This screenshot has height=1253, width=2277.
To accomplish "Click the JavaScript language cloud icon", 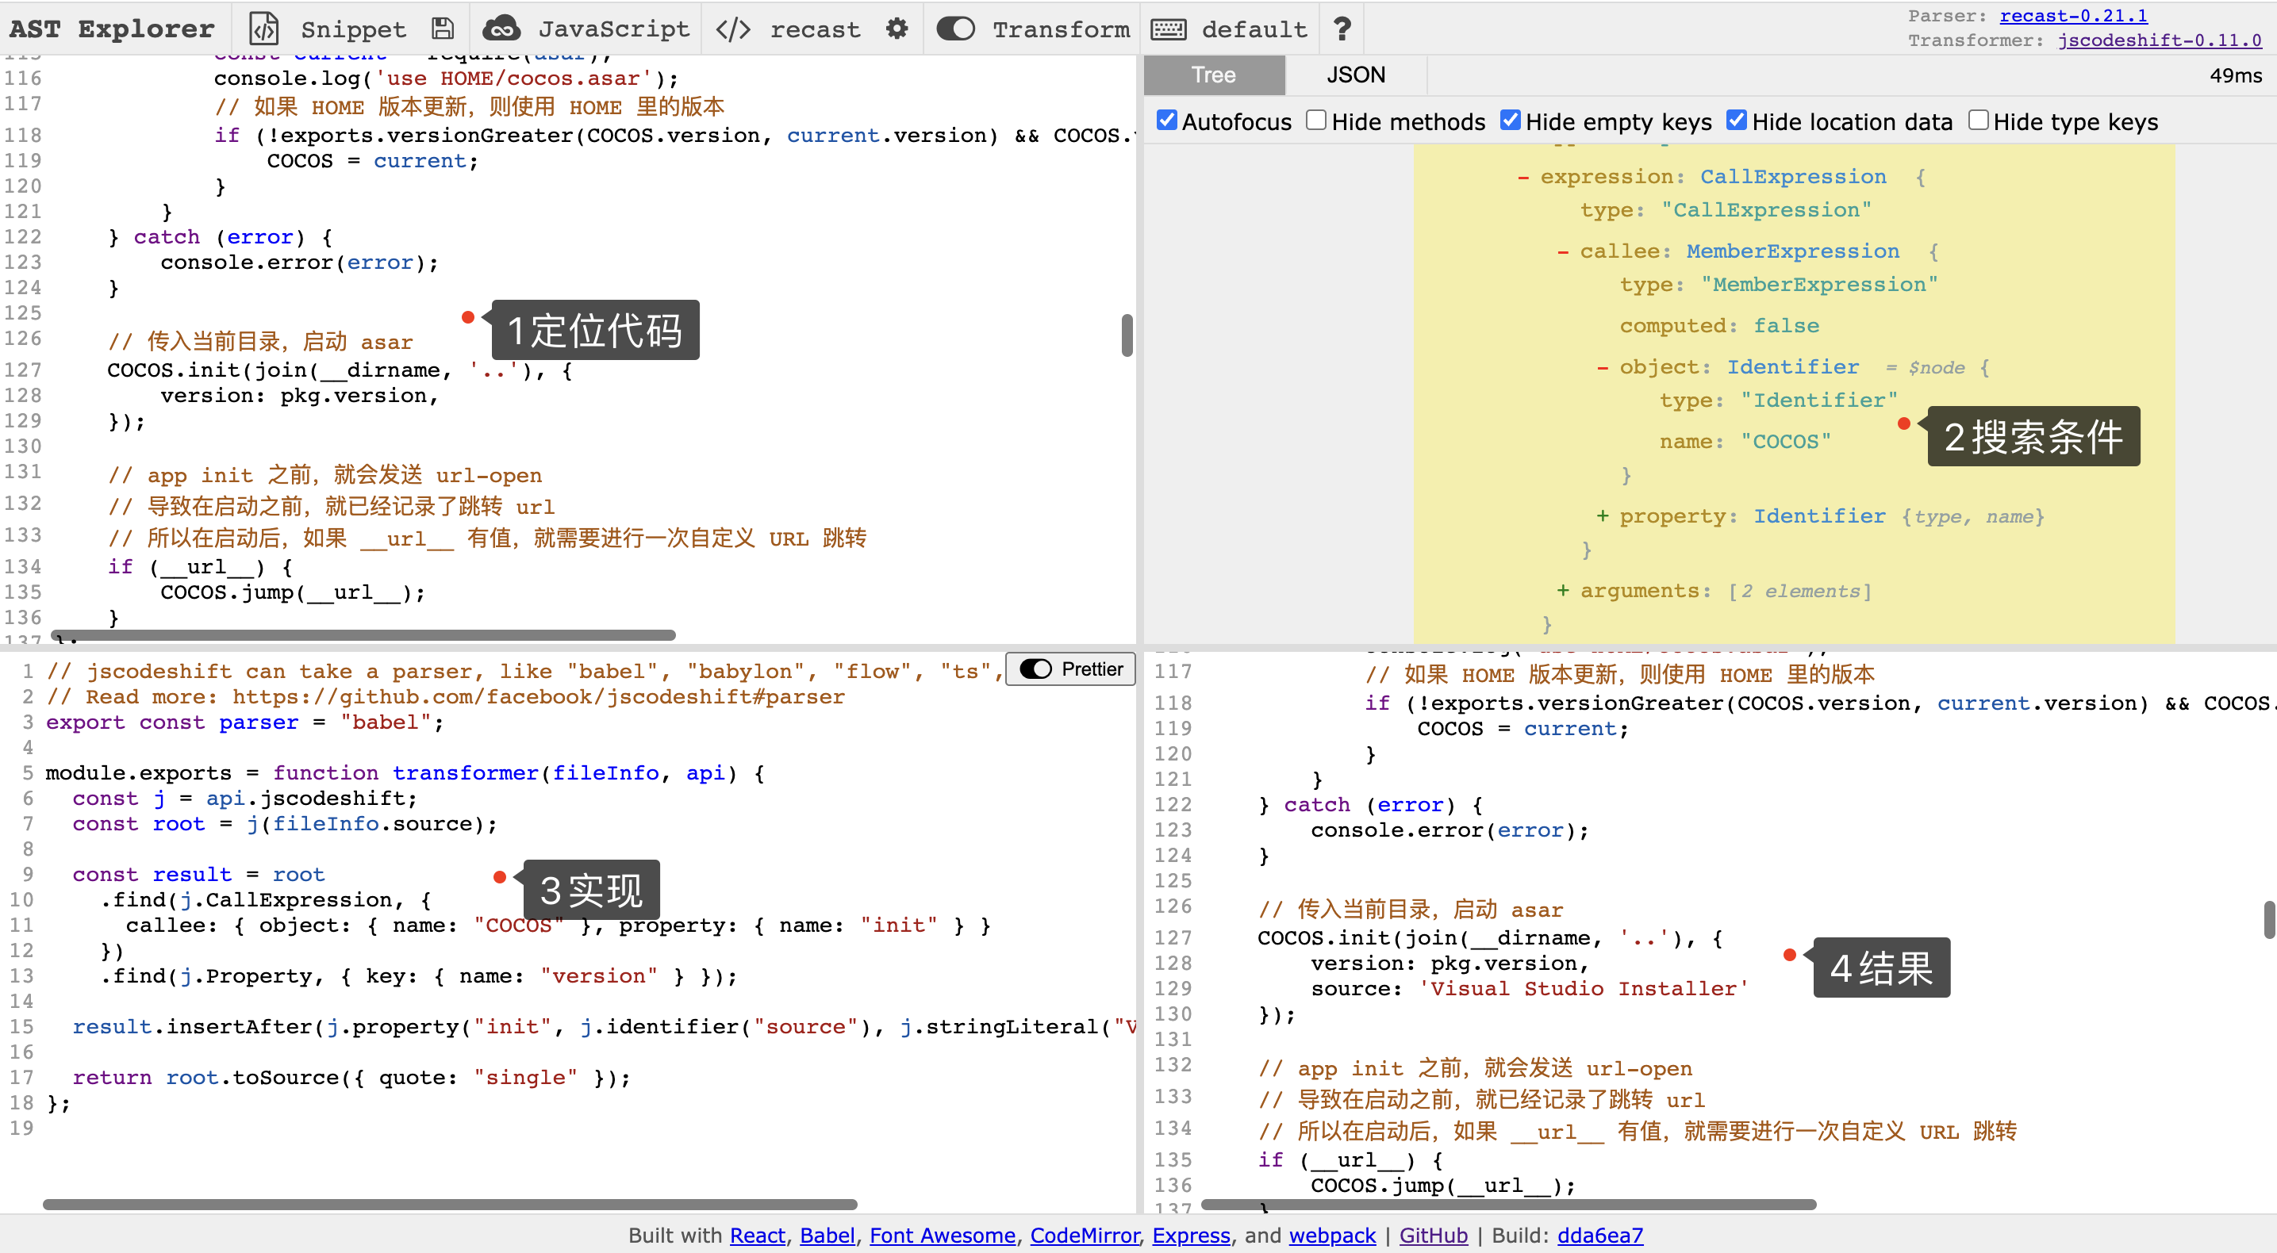I will point(501,29).
